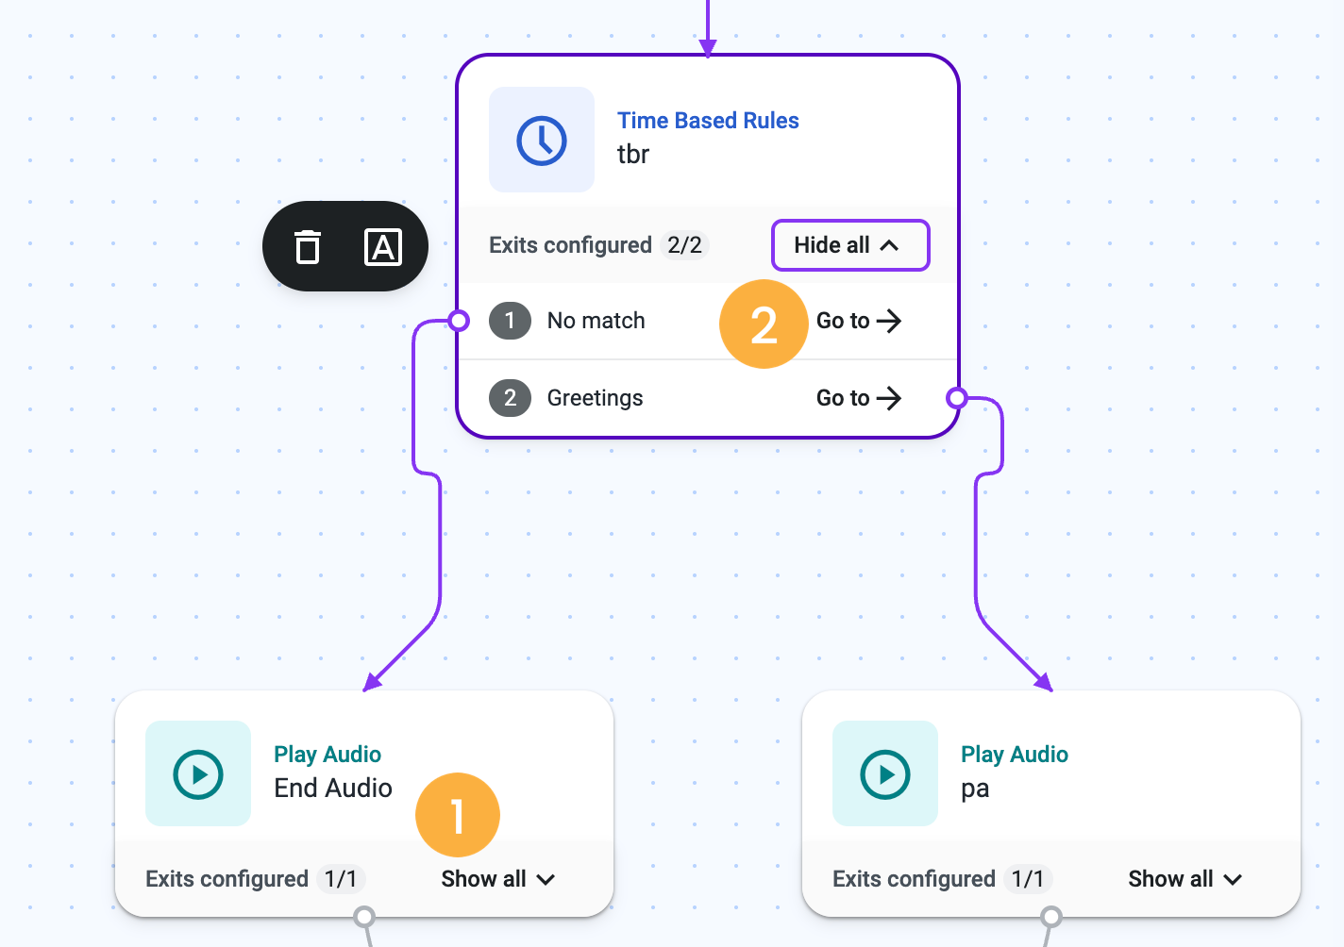Click Exits configured label on tbr node
The image size is (1344, 947).
(570, 245)
